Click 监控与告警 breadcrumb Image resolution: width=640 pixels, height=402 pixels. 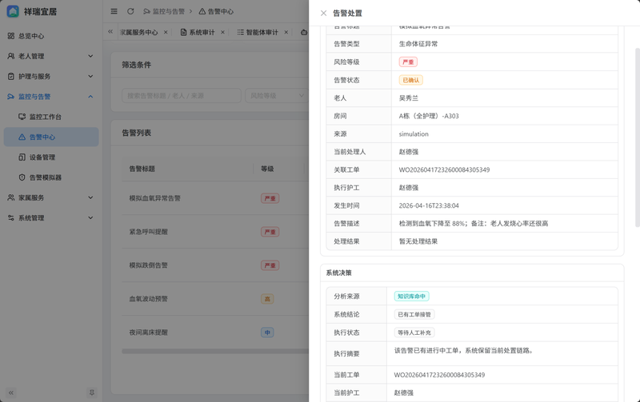click(164, 11)
